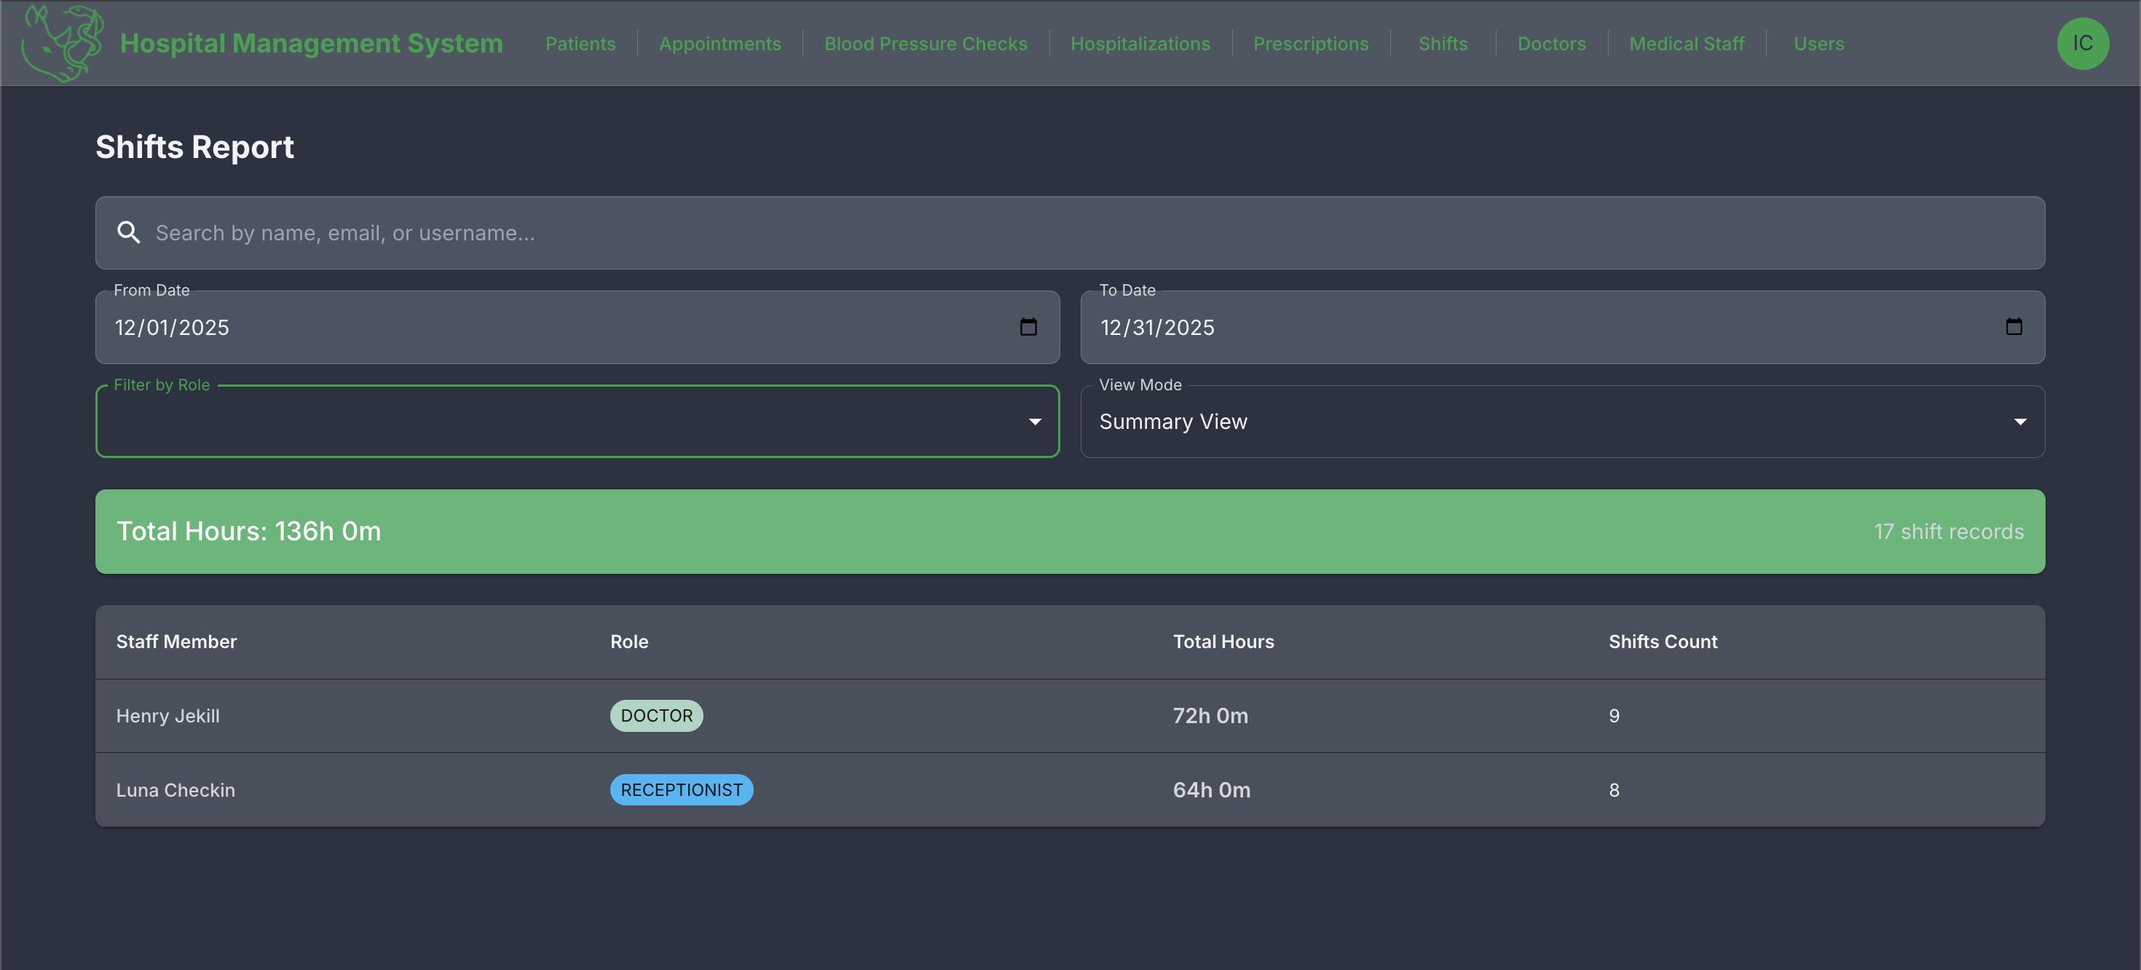
Task: Click the search magnifier icon
Action: (x=128, y=233)
